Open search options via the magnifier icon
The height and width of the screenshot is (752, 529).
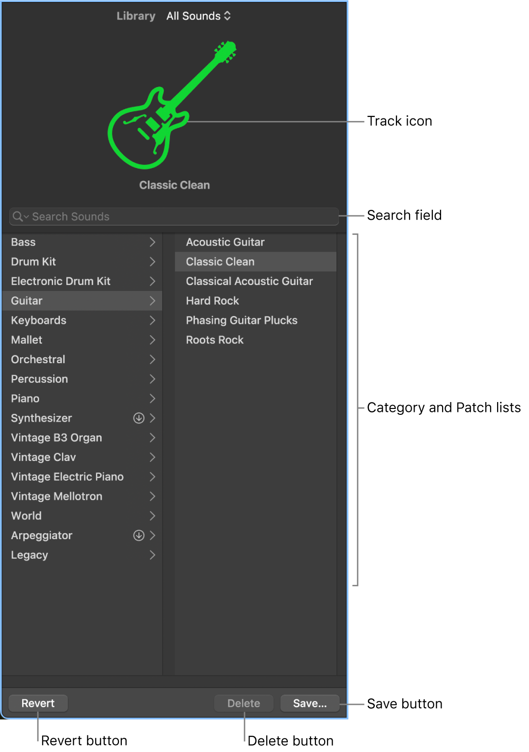19,216
